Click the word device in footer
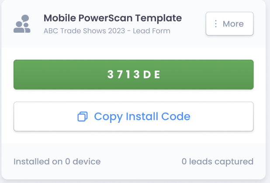Image resolution: width=270 pixels, height=183 pixels. (x=87, y=162)
